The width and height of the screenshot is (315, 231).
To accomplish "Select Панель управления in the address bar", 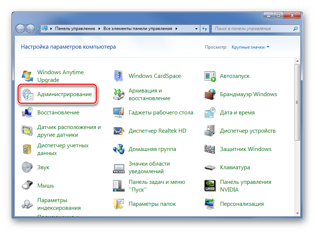I will pos(75,29).
